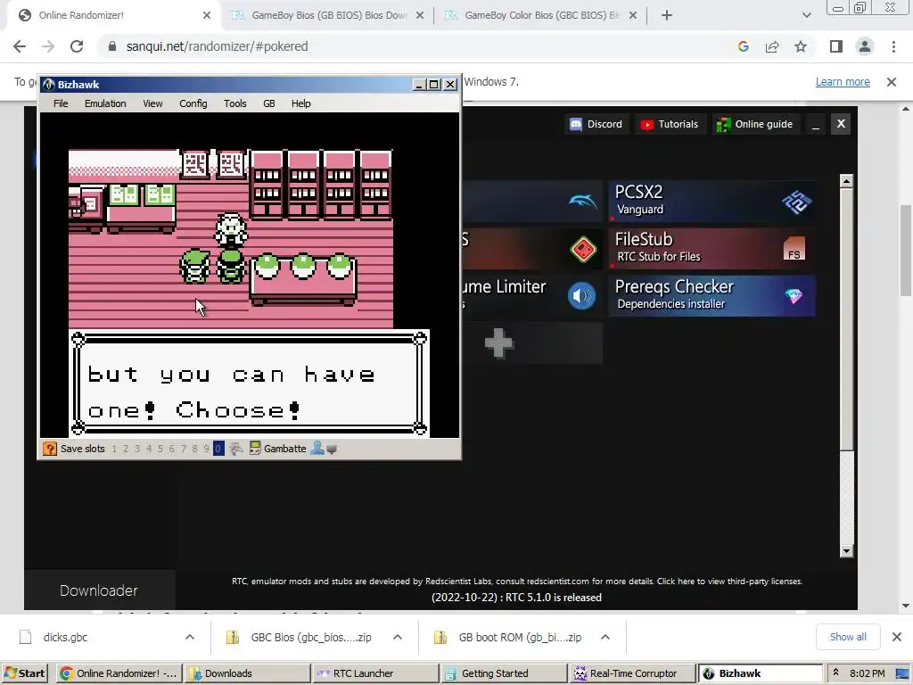Click the launcher list scroll down arrow
Screen dimensions: 913x685
click(847, 550)
